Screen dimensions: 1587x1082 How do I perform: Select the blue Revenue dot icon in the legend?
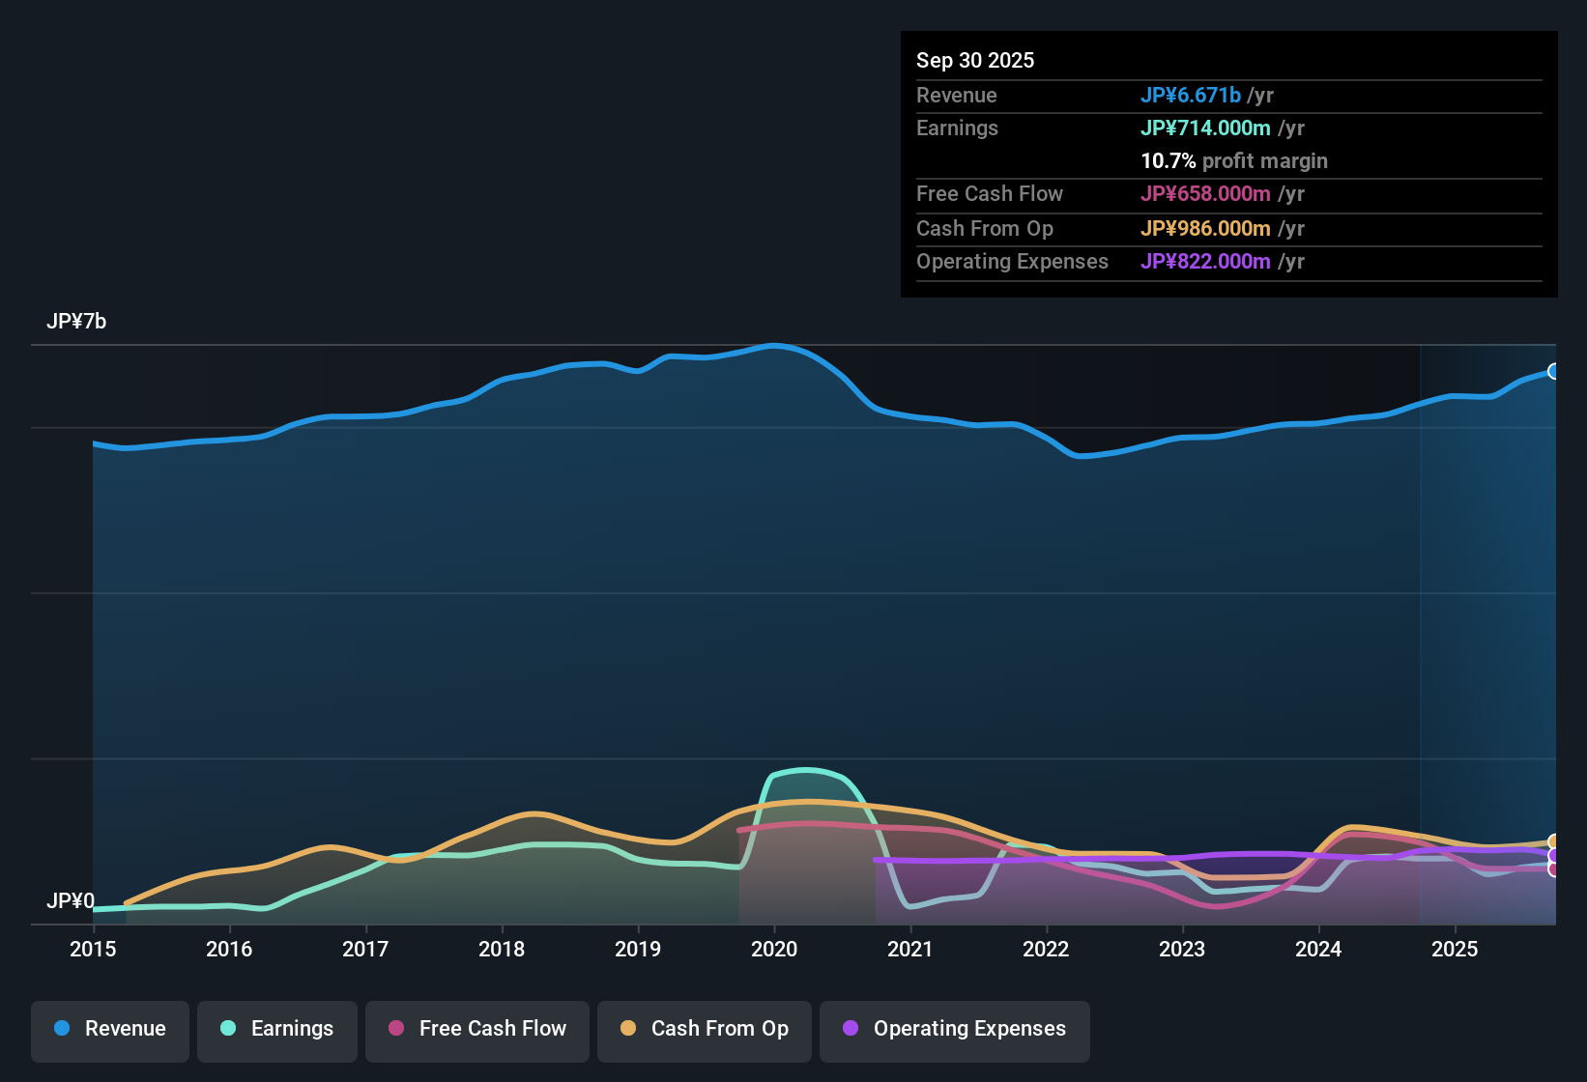click(x=62, y=1029)
